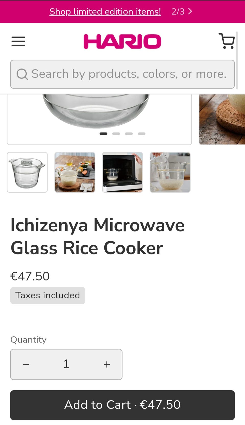The height and width of the screenshot is (425, 245).
Task: Open the hamburger navigation menu
Action: pos(18,41)
